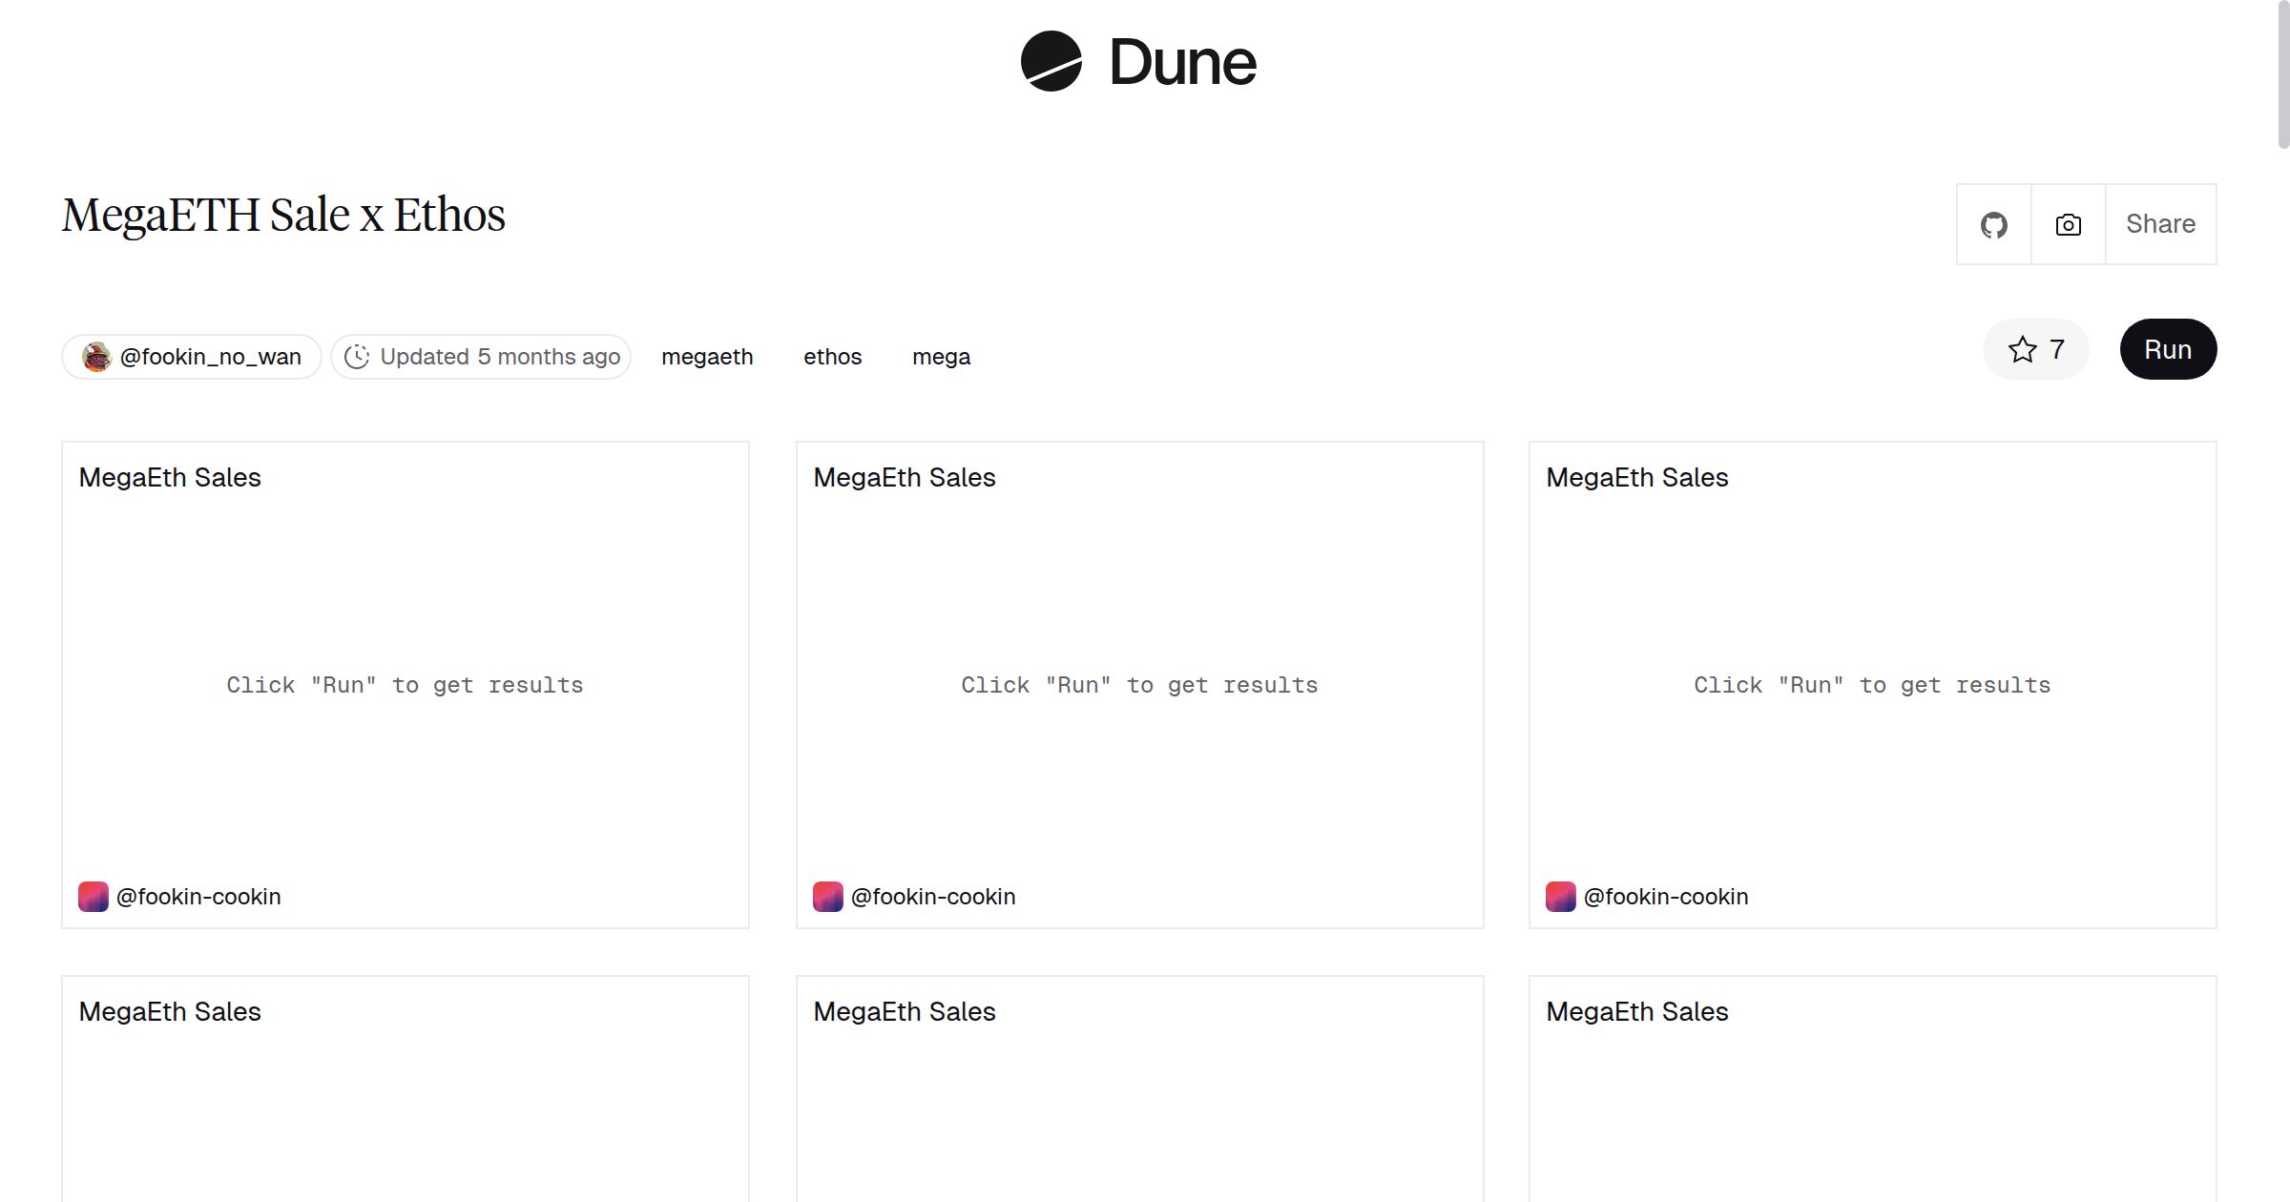
Task: Click 'Click Run to get results' in middle chart
Action: point(1138,684)
